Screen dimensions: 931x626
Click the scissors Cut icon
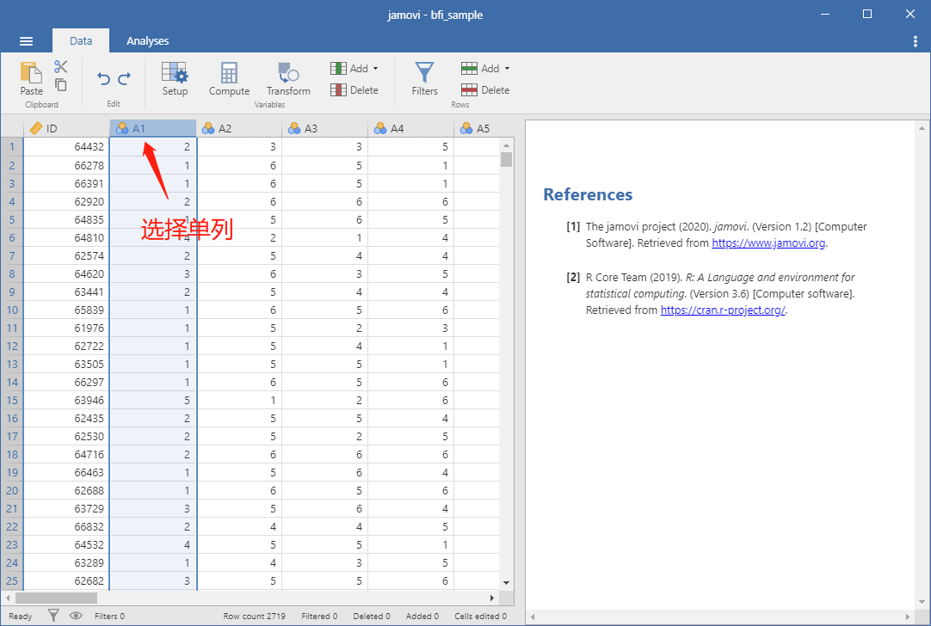(x=60, y=66)
